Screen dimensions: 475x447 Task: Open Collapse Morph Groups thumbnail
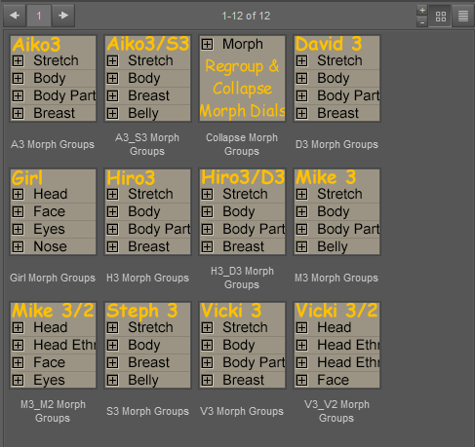tap(242, 79)
